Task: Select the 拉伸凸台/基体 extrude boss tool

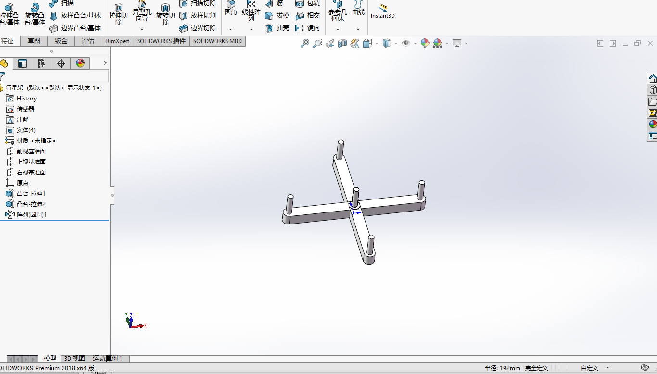Action: 10,14
